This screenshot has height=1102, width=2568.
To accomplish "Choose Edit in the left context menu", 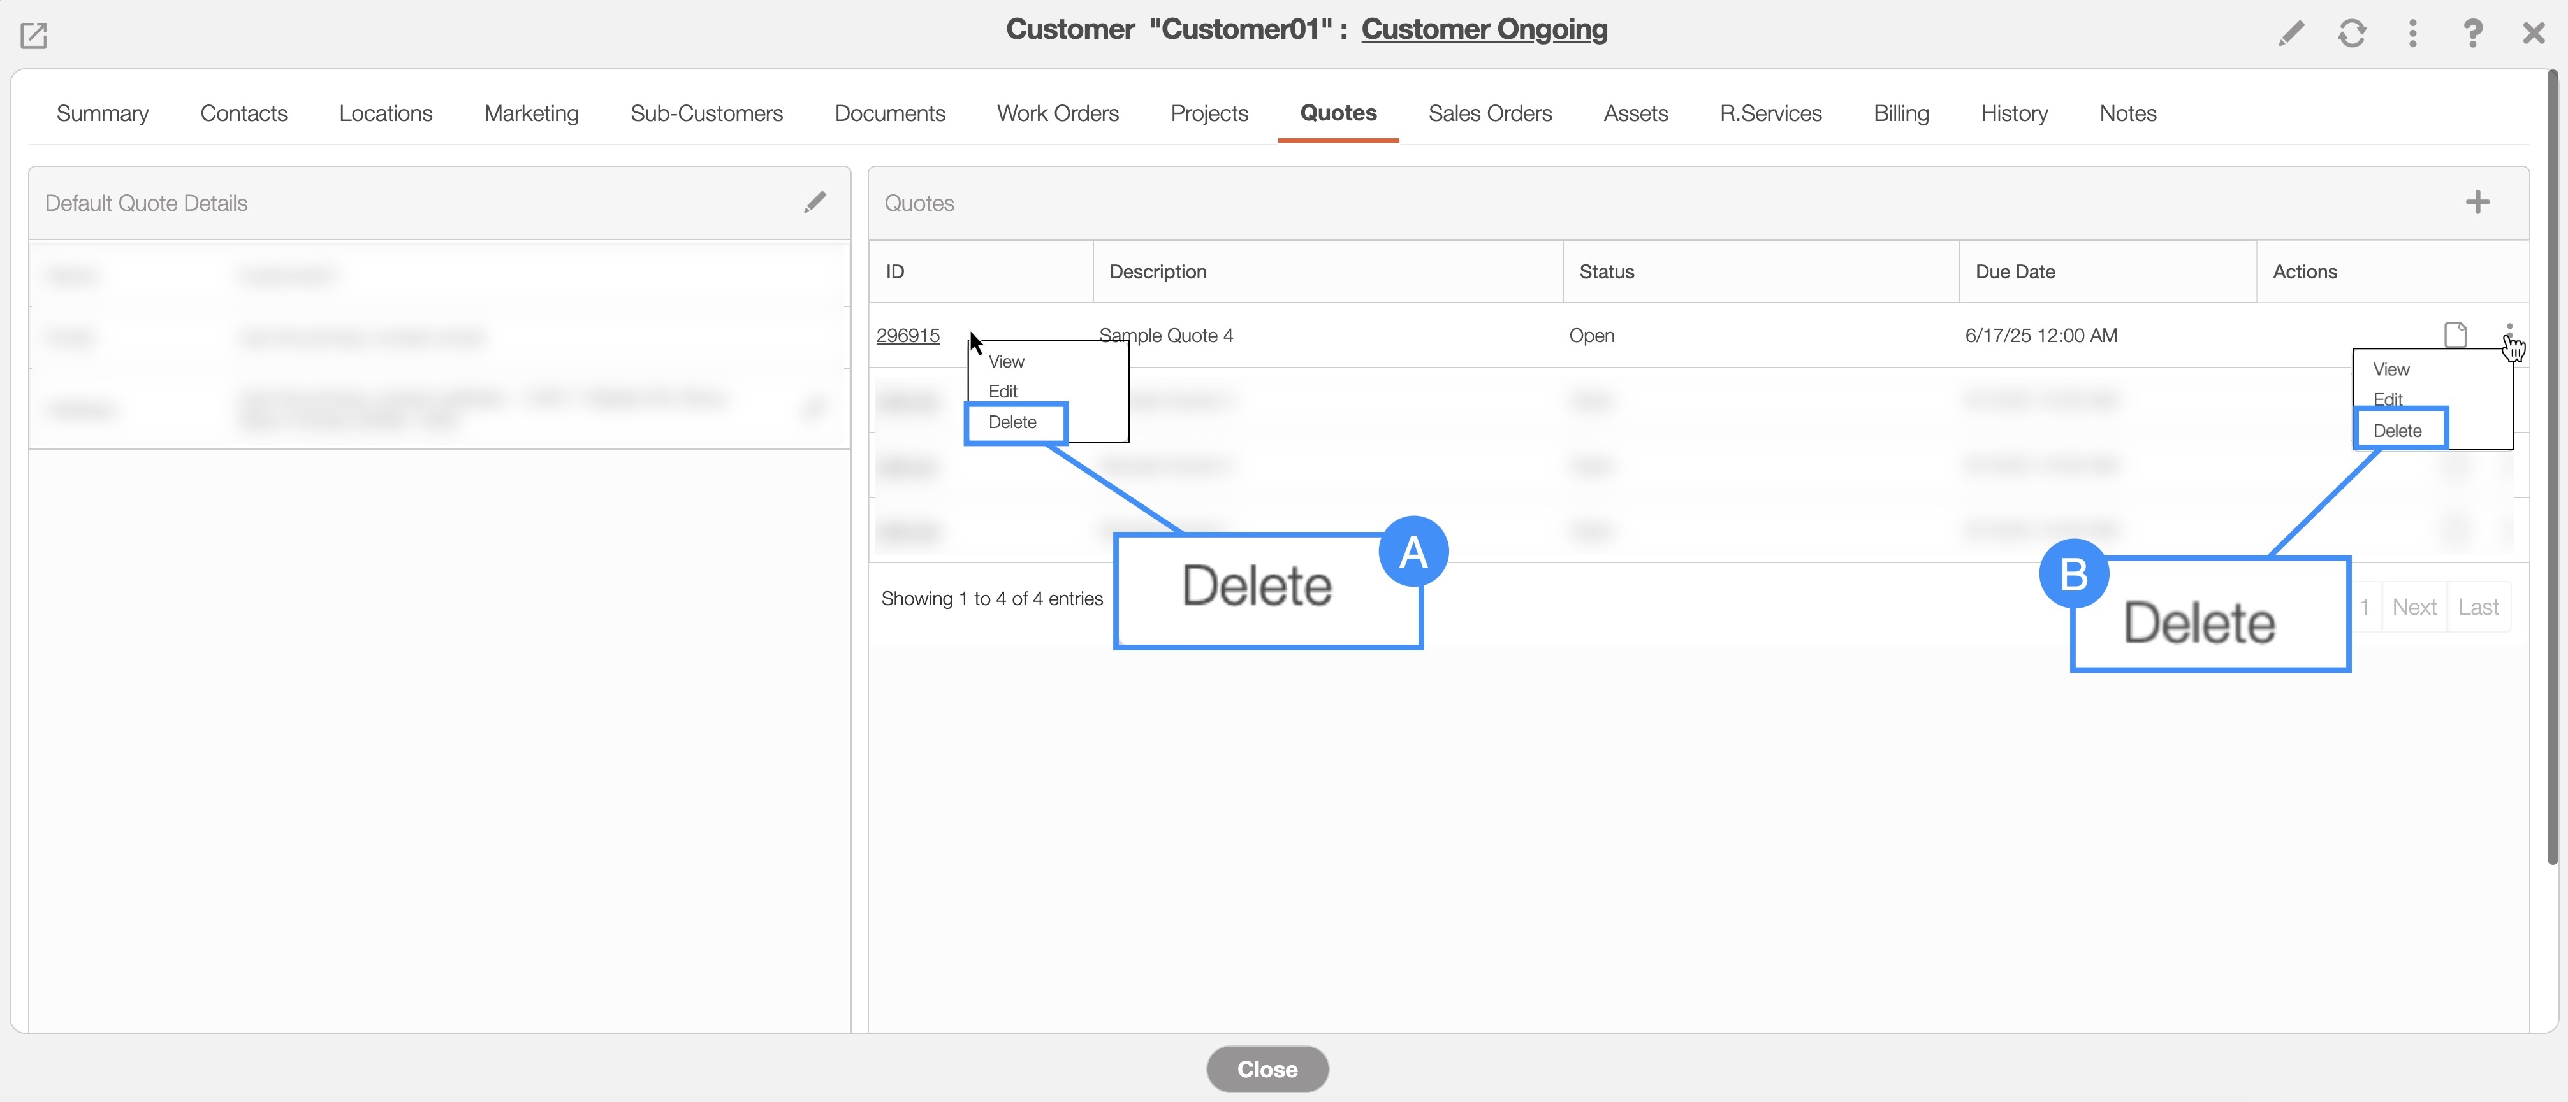I will 1002,392.
